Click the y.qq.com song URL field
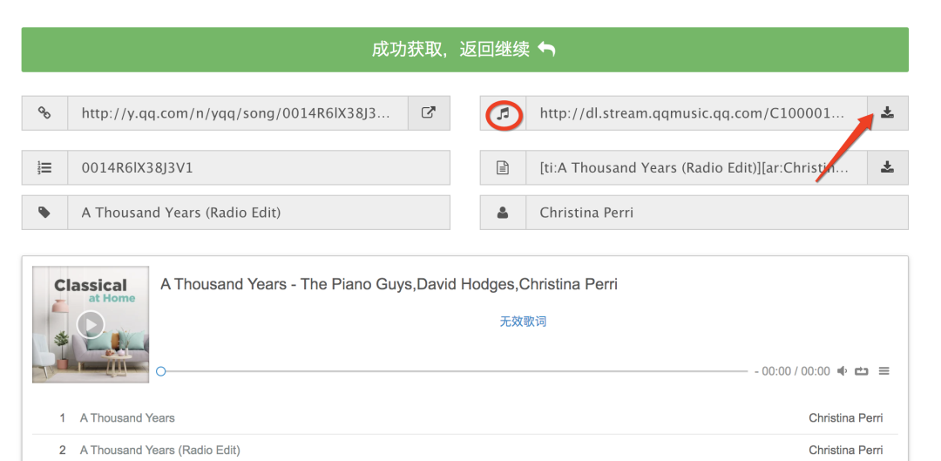 tap(238, 112)
